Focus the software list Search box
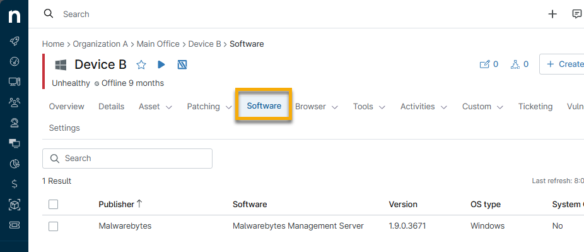This screenshot has height=252, width=584. tap(127, 159)
